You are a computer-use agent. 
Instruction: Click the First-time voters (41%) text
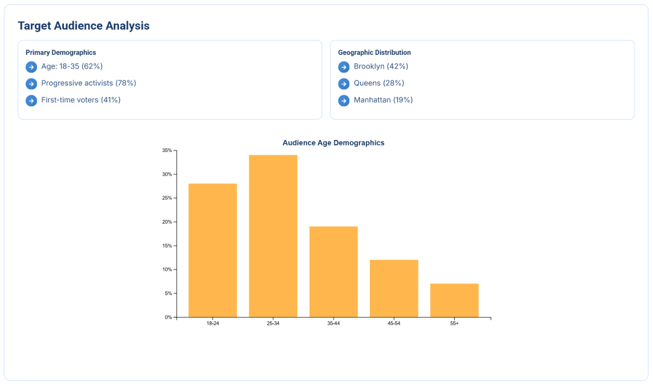coord(81,100)
